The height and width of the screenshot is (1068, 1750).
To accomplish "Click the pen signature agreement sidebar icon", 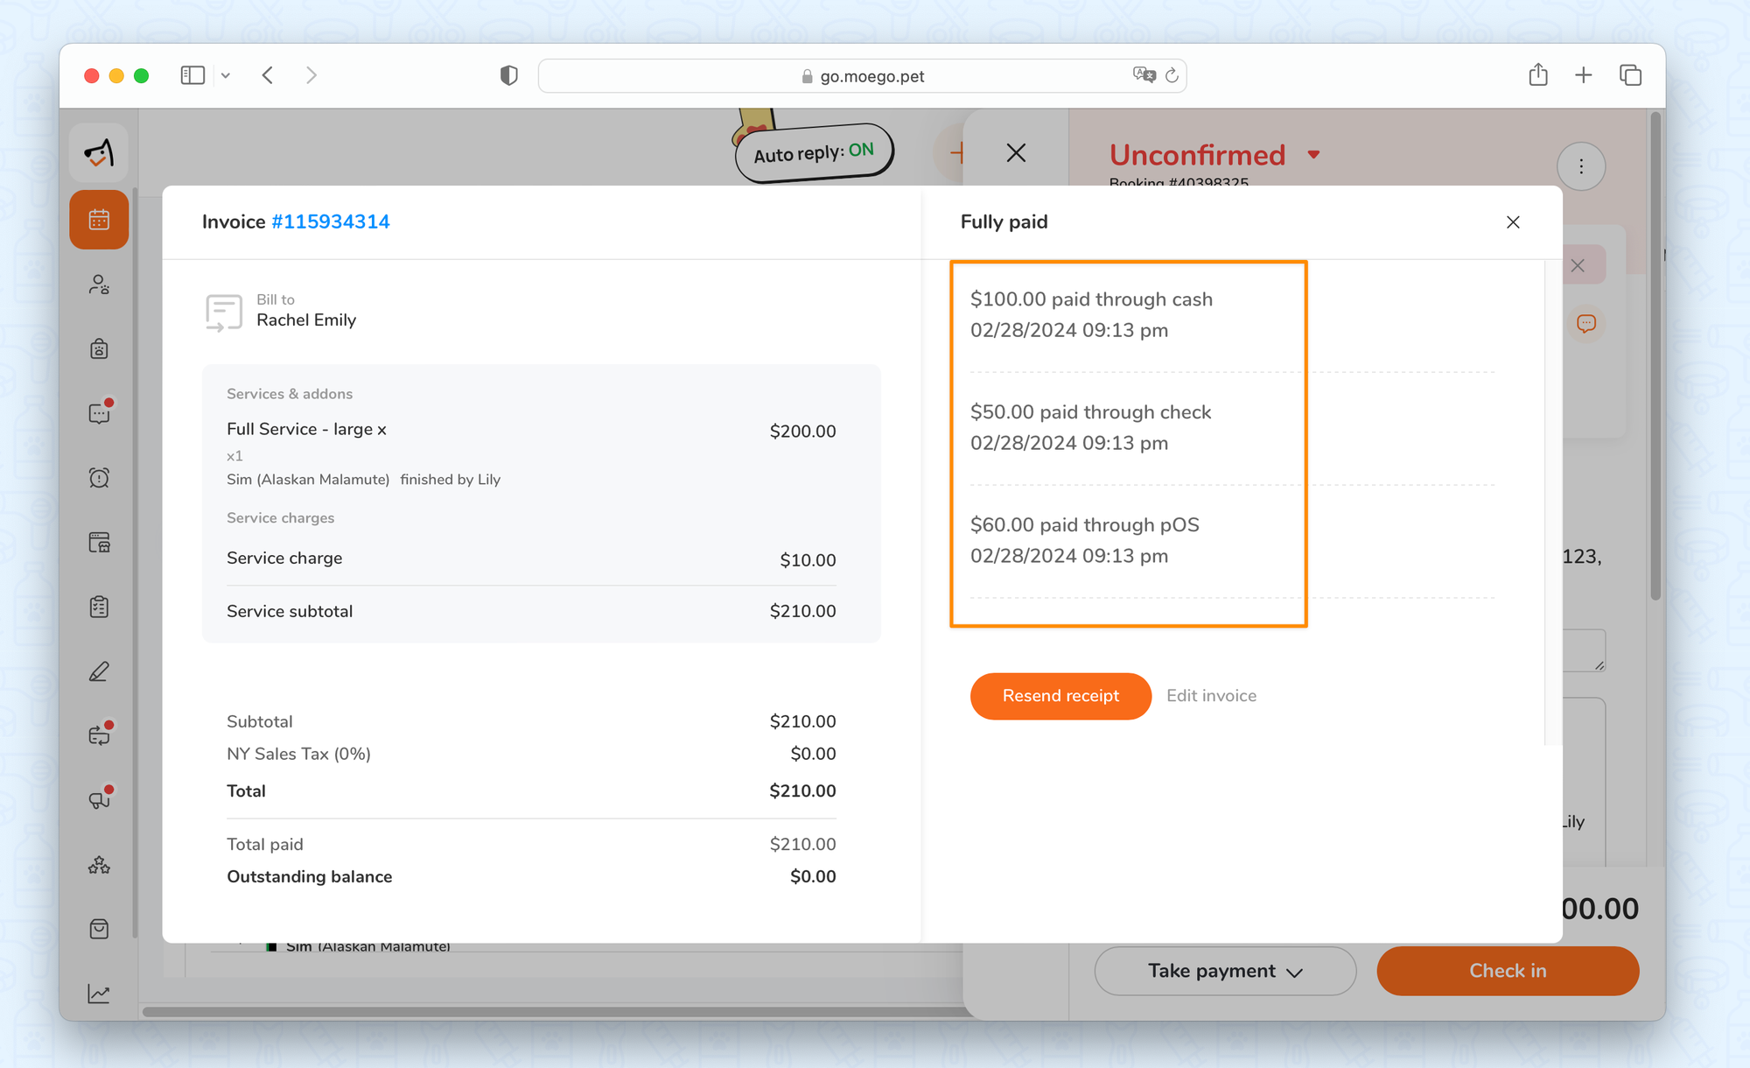I will tap(99, 671).
